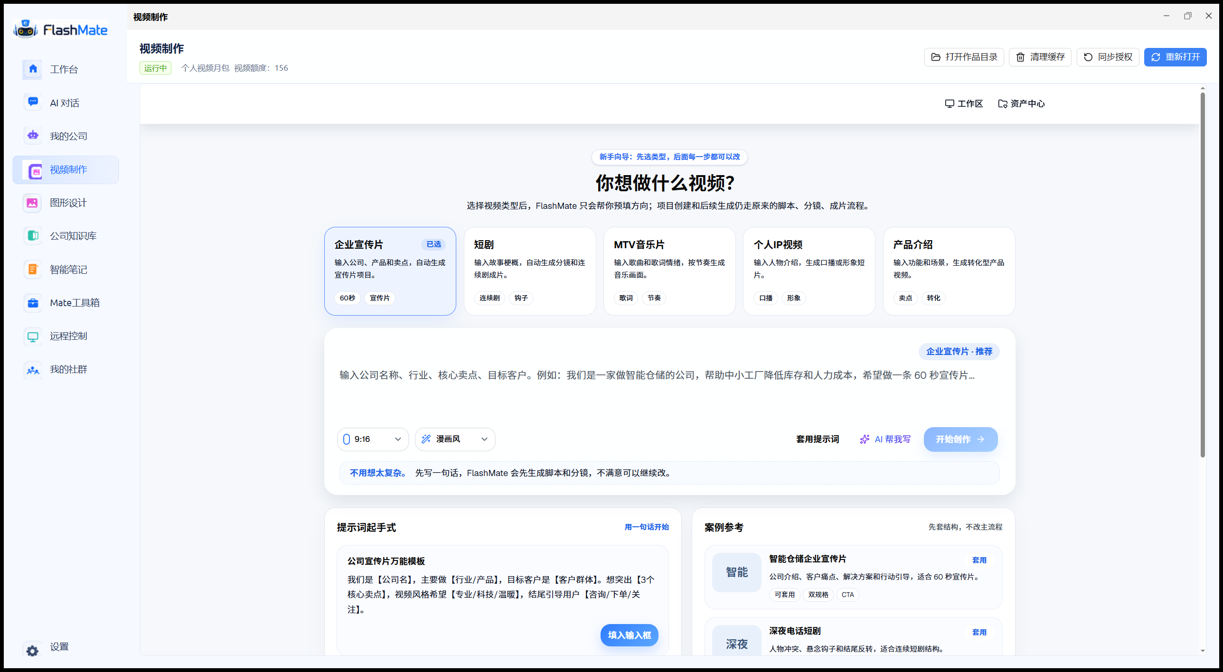This screenshot has height=672, width=1223.
Task: Click the trash icon on 清理缓存
Action: tap(1020, 57)
